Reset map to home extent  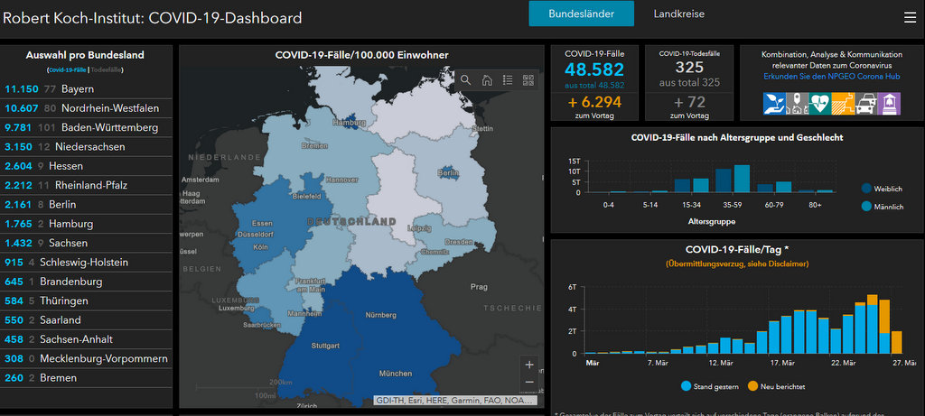pyautogui.click(x=487, y=79)
